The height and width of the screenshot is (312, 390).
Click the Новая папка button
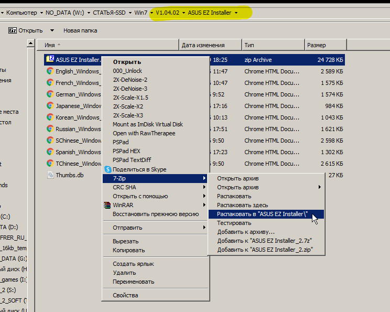(x=80, y=30)
